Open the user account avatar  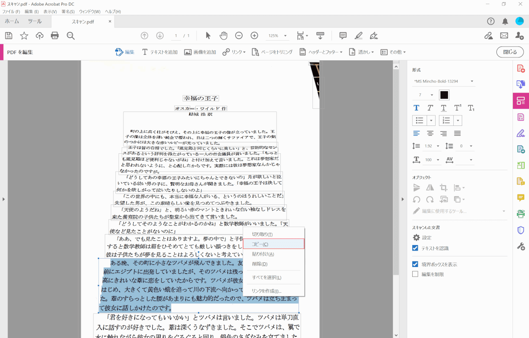point(520,21)
